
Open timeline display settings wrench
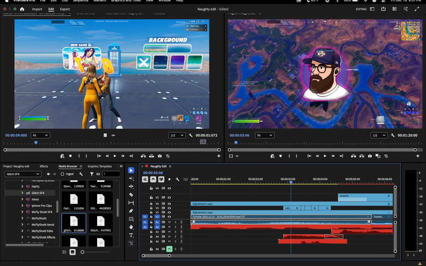[177, 179]
